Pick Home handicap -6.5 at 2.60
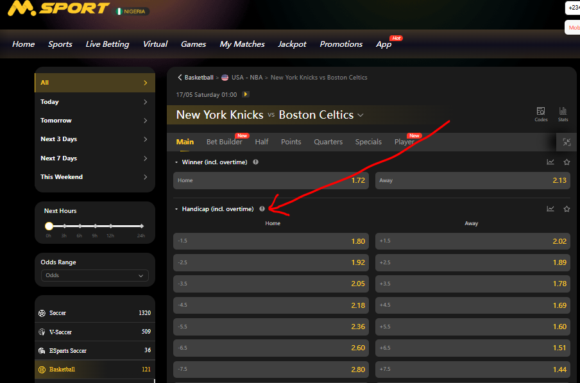Screen dimensions: 580x383 [x=271, y=348]
